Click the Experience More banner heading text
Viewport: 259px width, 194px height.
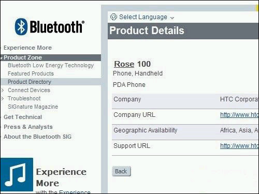61,177
